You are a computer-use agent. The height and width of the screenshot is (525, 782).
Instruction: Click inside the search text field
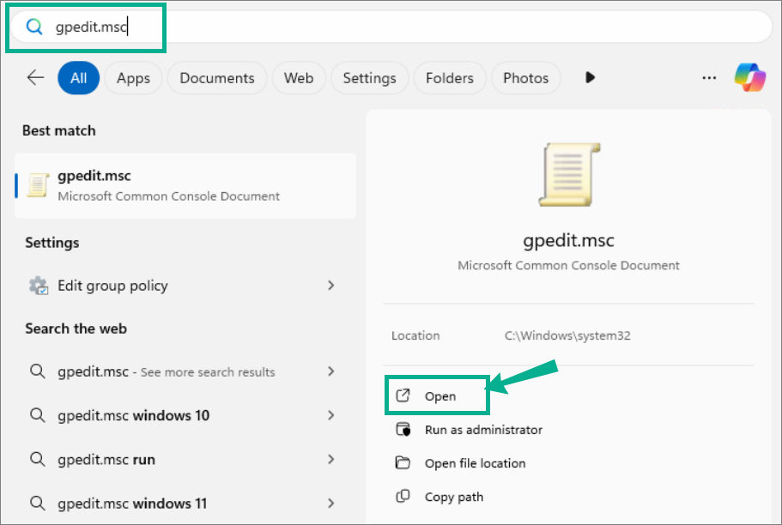(x=391, y=27)
